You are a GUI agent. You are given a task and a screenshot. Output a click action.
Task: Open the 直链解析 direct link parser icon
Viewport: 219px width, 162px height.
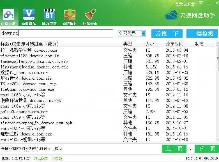[x=70, y=17]
